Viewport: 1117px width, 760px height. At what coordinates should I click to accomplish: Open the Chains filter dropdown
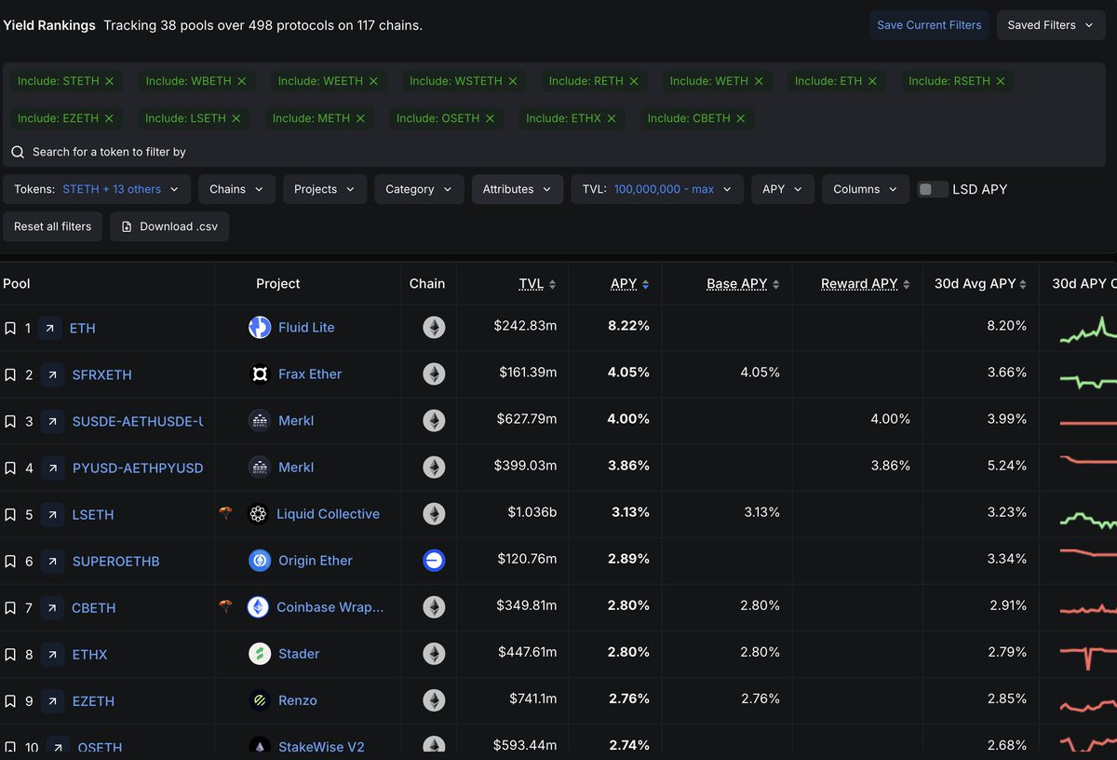(236, 189)
